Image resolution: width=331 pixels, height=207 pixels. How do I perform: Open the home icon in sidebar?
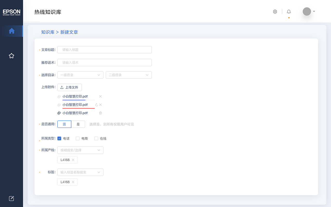(12, 31)
